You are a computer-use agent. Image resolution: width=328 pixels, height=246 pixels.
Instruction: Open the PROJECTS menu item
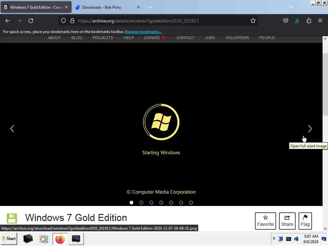103,38
